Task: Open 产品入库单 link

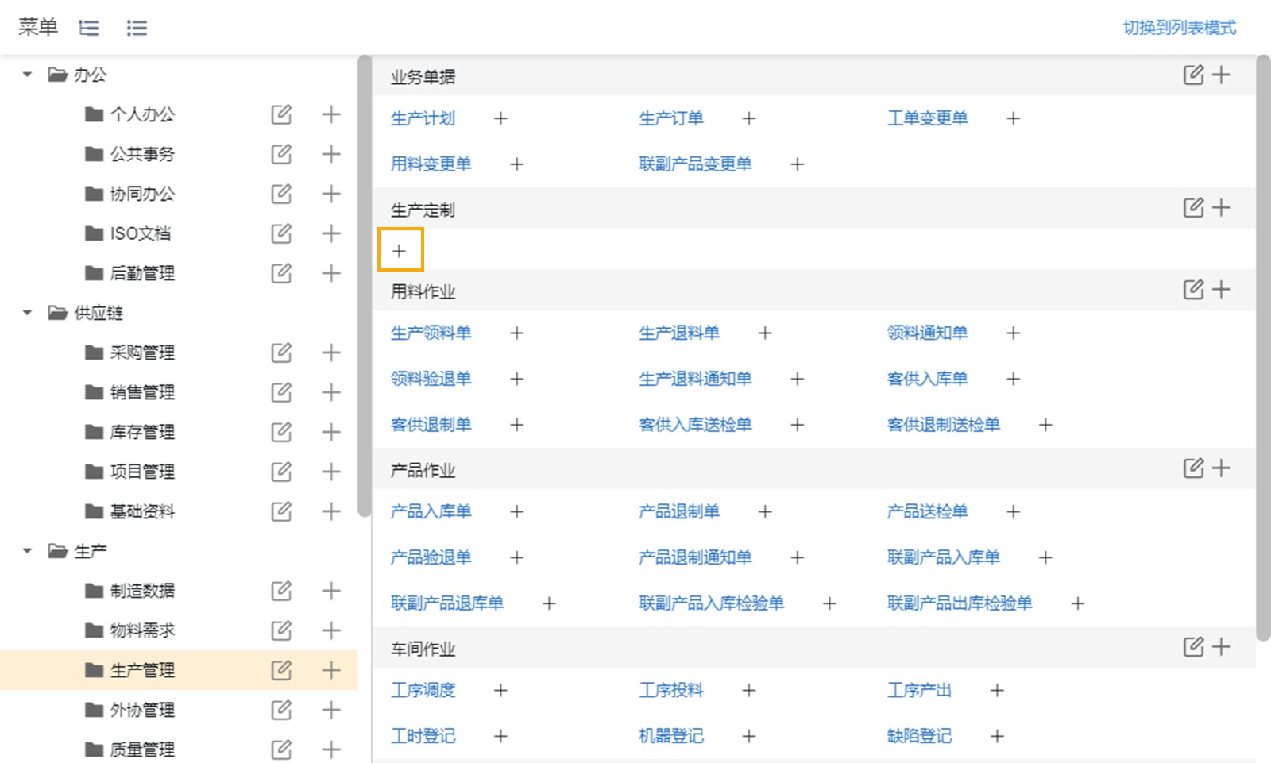Action: (x=431, y=511)
